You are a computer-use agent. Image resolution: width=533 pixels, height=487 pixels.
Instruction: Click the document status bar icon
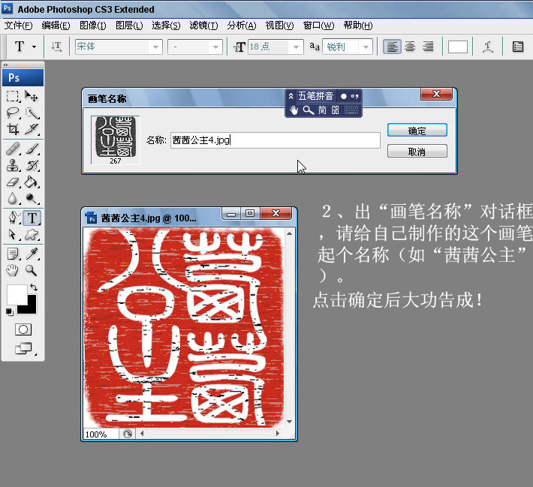tap(128, 434)
